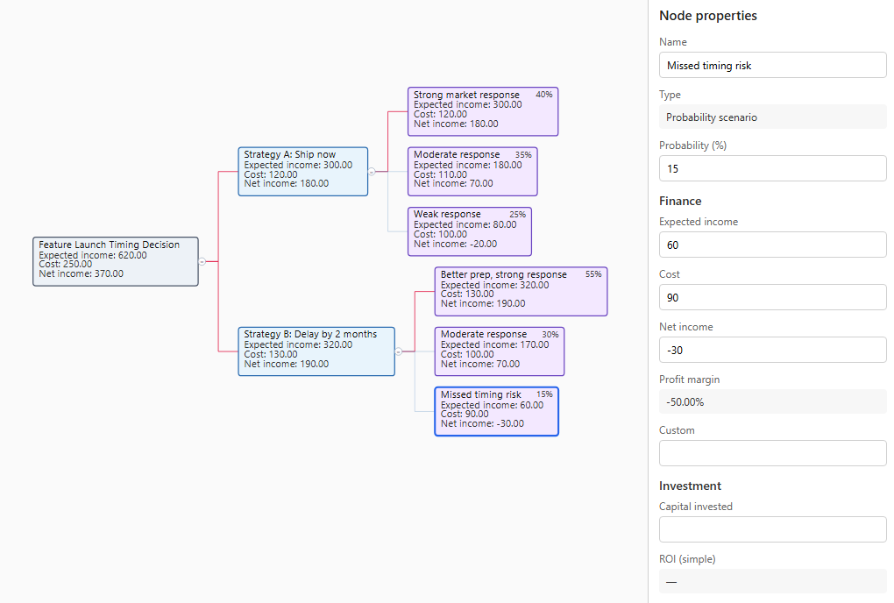The width and height of the screenshot is (894, 603).
Task: Select the Weak response scenario node
Action: [x=469, y=231]
